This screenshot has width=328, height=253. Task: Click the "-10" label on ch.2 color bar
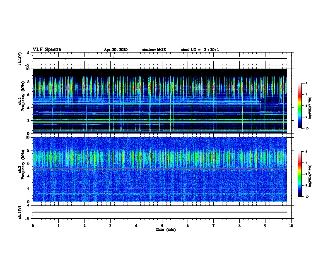click(306, 197)
